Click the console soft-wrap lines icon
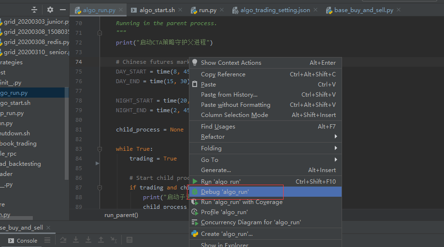444x247 pixels. (x=47, y=240)
